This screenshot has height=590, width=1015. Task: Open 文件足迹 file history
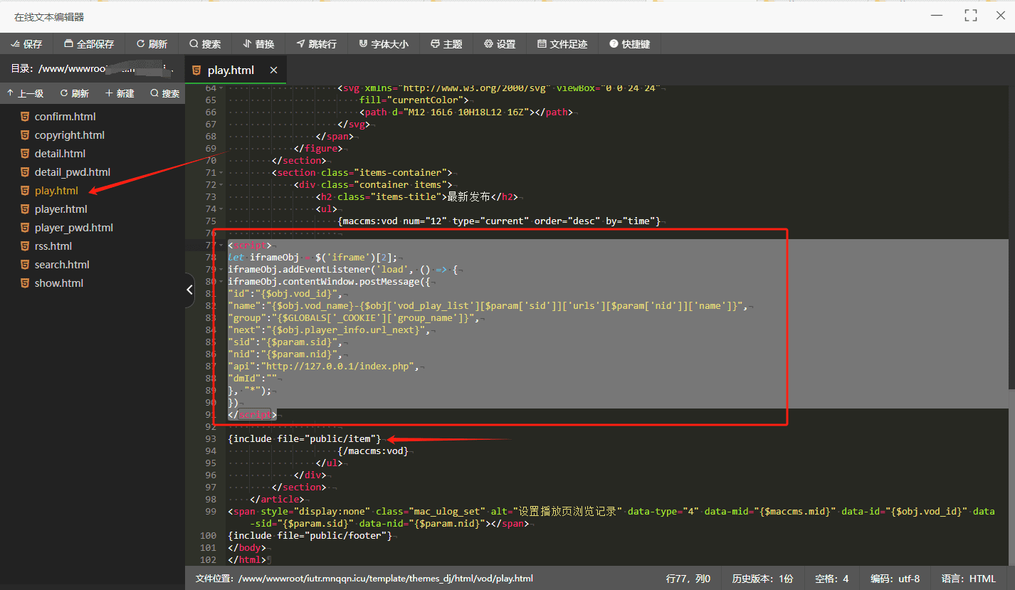click(562, 44)
